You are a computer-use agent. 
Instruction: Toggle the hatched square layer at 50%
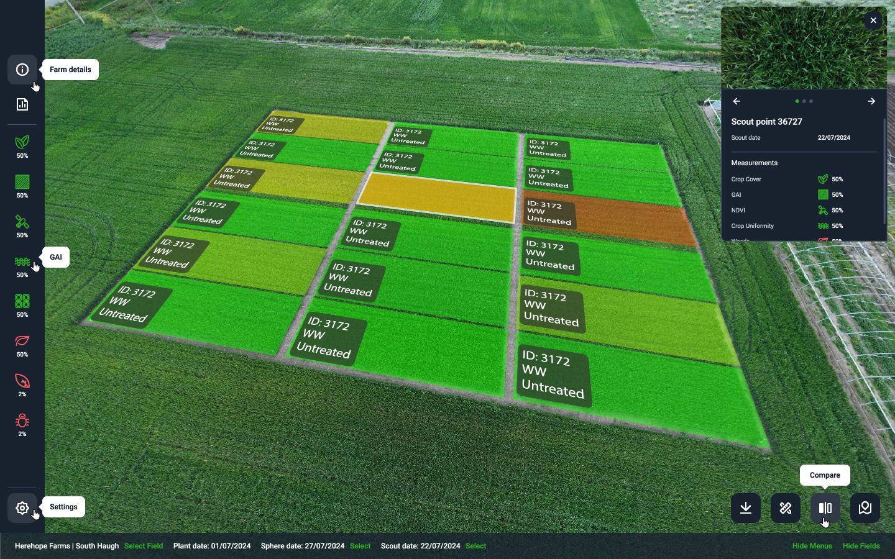[x=22, y=183]
